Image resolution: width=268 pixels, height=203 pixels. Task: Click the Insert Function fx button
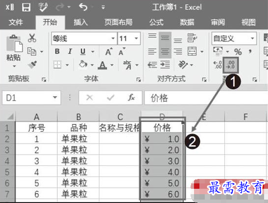pyautogui.click(x=131, y=98)
